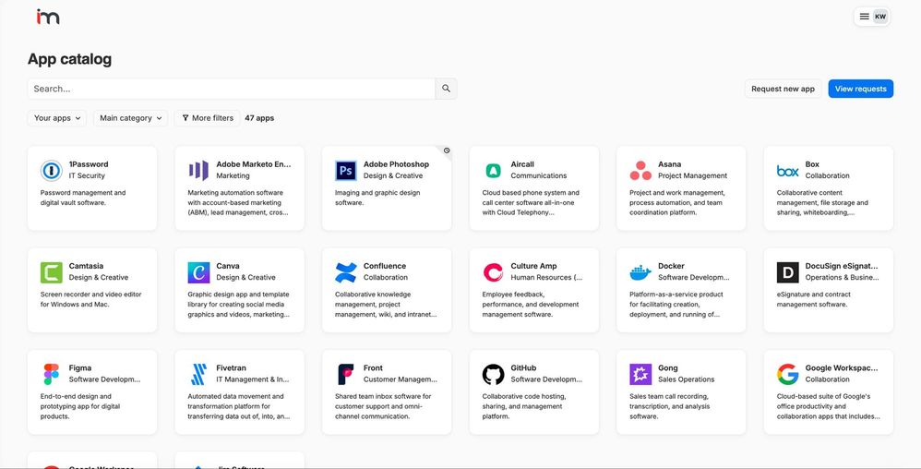
Task: Open the More filters options
Action: tap(207, 118)
